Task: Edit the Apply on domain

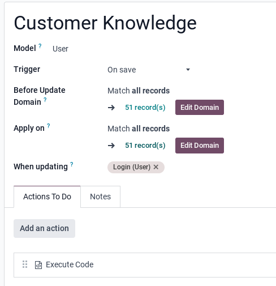Action: point(200,146)
